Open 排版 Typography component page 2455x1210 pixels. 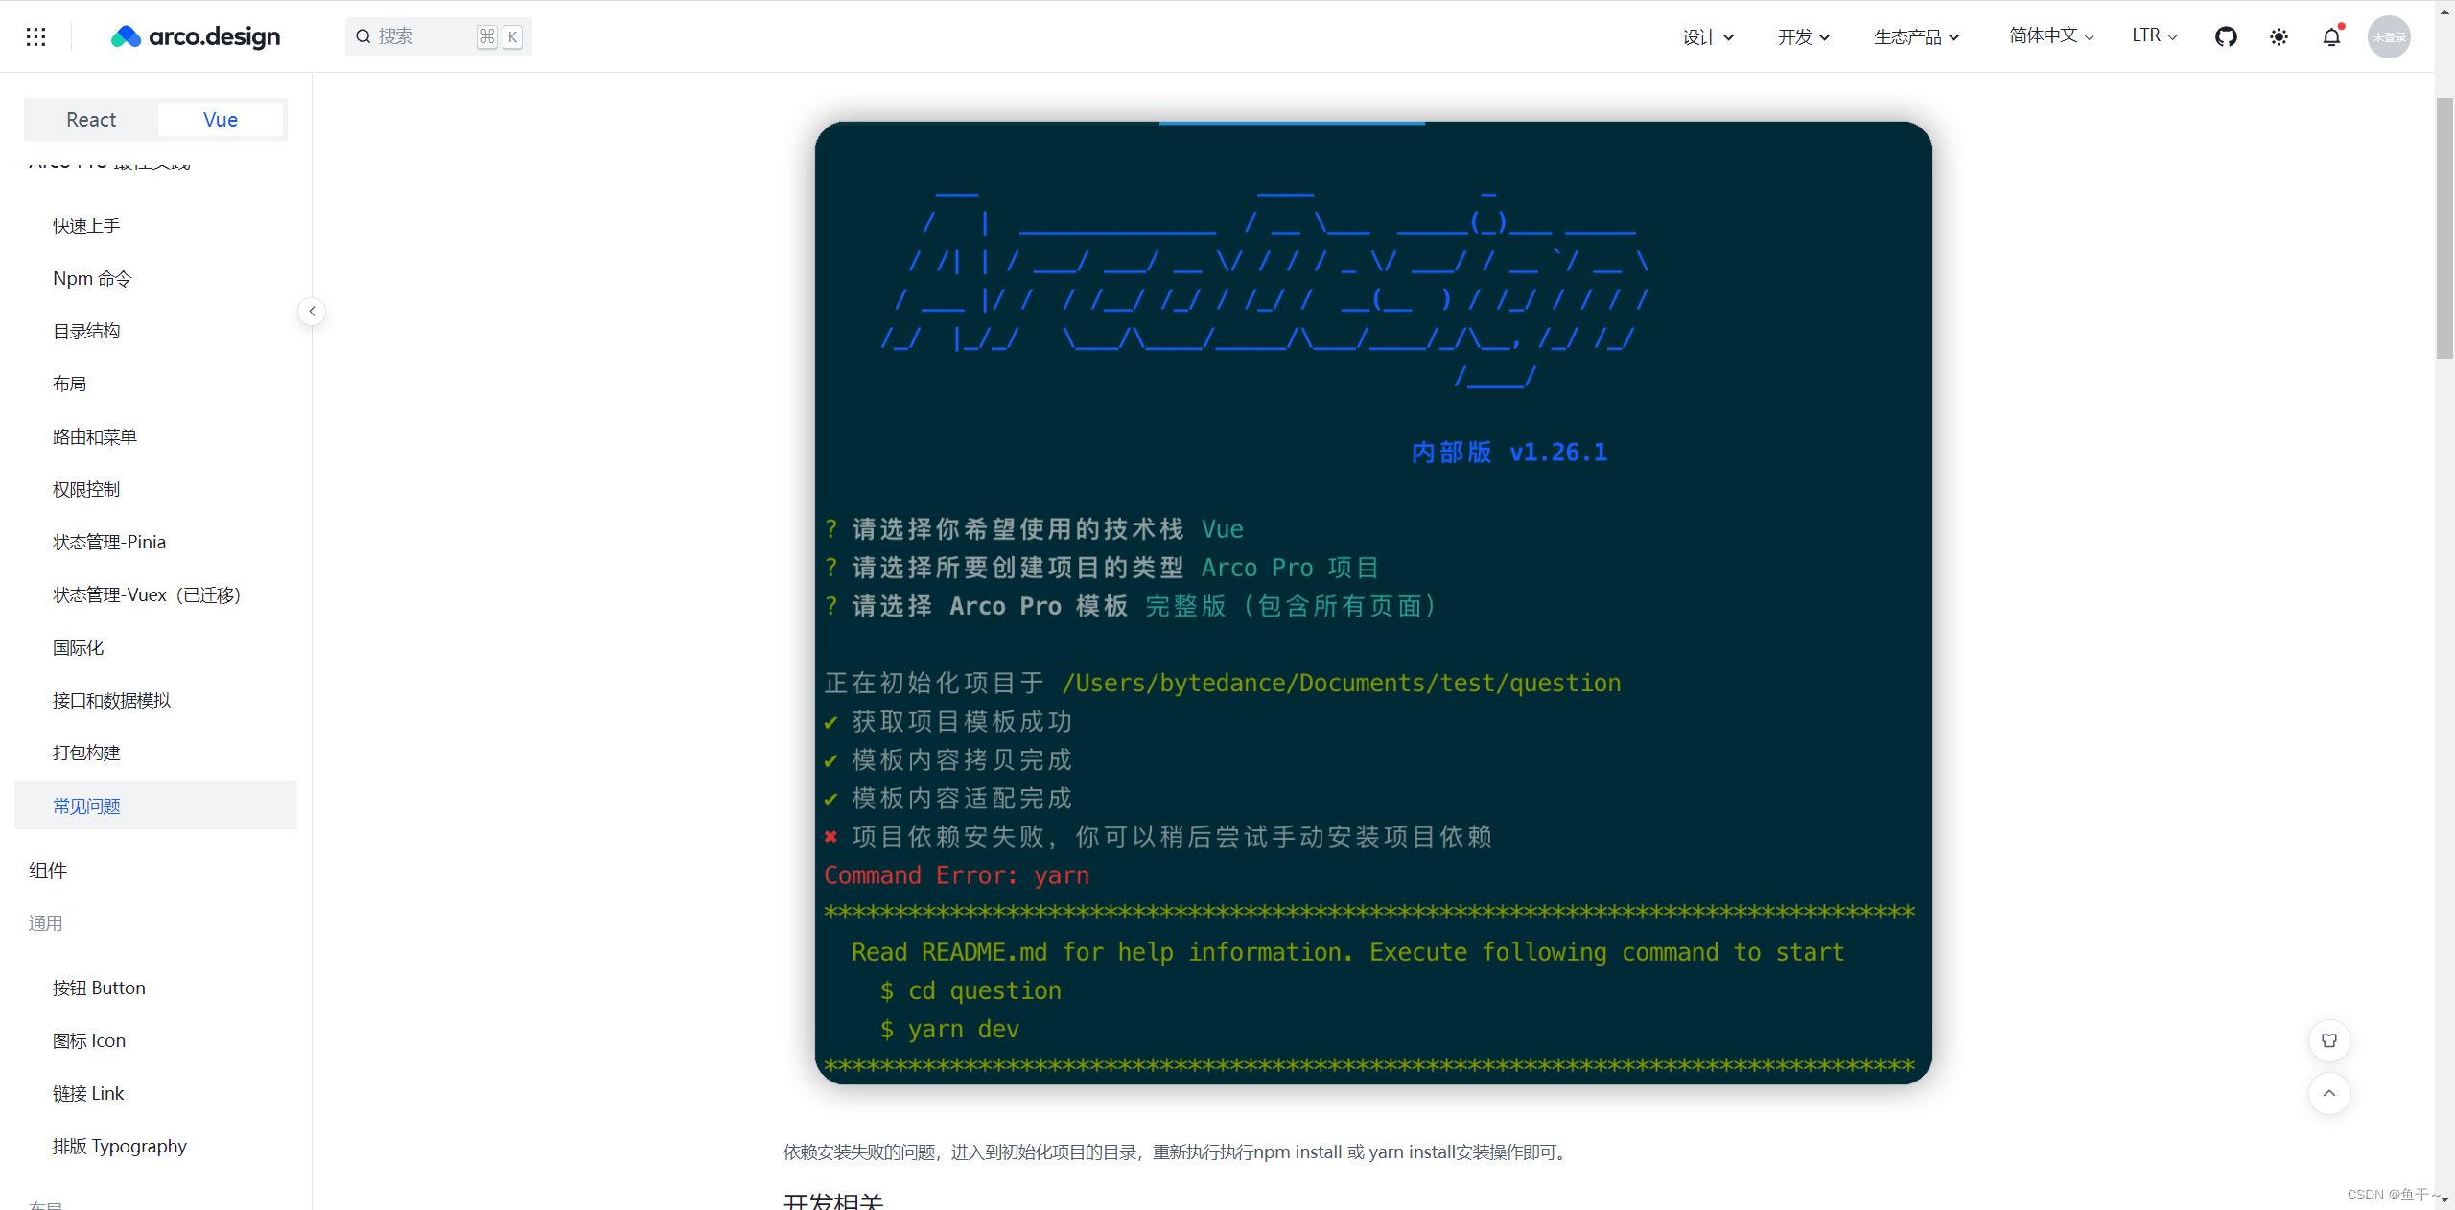tap(155, 1146)
